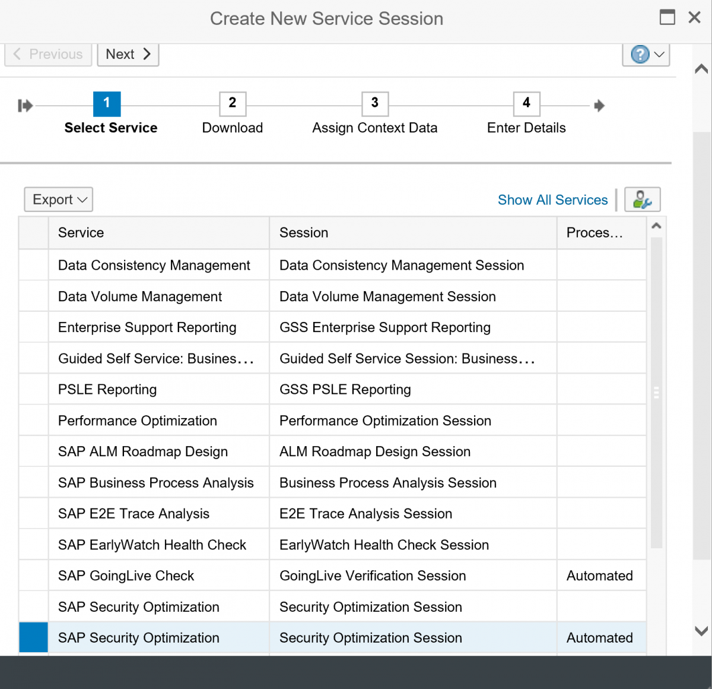
Task: Click the upward scroll chevron on the right edge
Action: coord(701,68)
